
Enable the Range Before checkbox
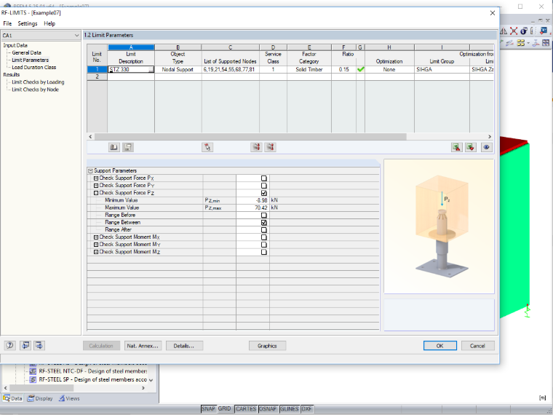pyautogui.click(x=264, y=216)
